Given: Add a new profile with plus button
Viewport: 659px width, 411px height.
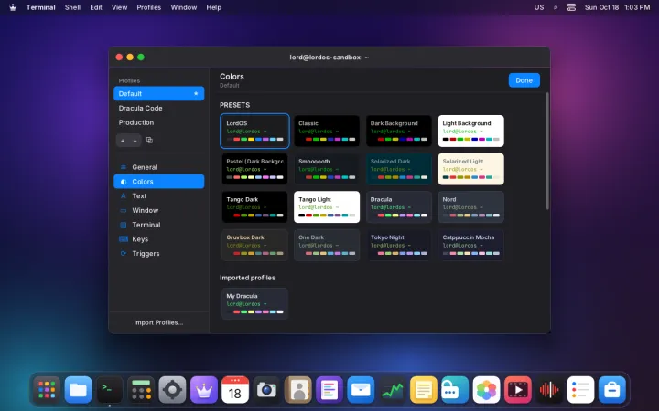Looking at the screenshot, I should tap(123, 141).
